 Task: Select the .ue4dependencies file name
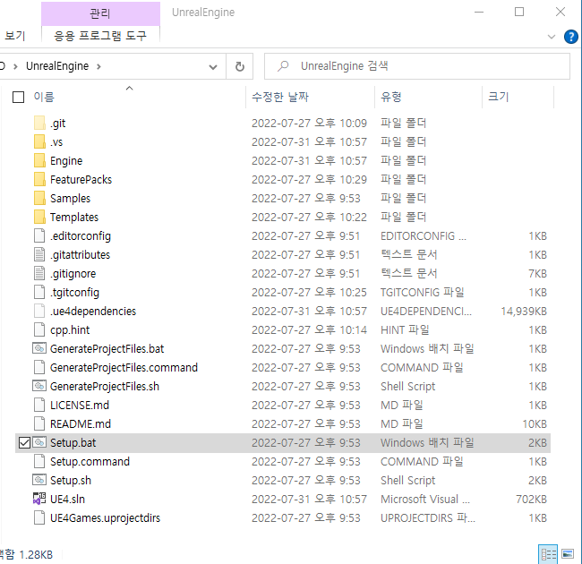tap(93, 311)
